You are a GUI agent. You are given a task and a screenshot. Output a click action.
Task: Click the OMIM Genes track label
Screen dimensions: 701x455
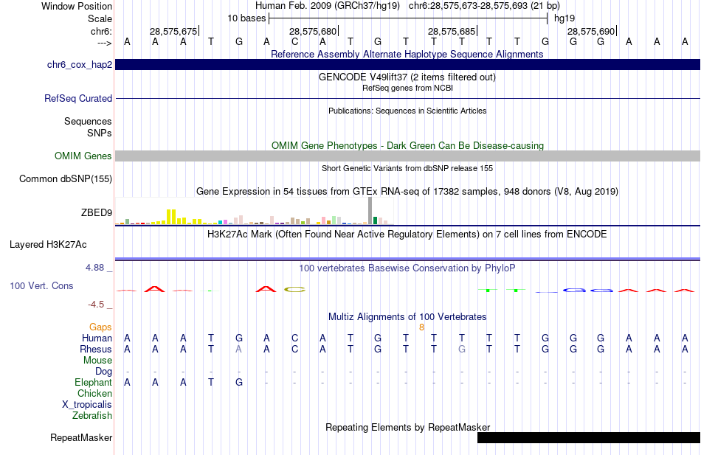pyautogui.click(x=83, y=156)
